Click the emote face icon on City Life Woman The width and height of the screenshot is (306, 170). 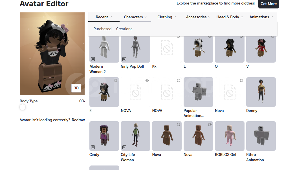pyautogui.click(x=124, y=147)
